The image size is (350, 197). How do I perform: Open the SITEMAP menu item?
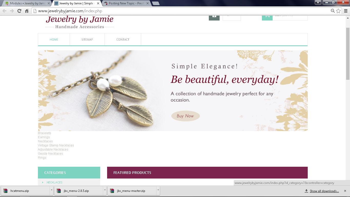click(x=87, y=40)
